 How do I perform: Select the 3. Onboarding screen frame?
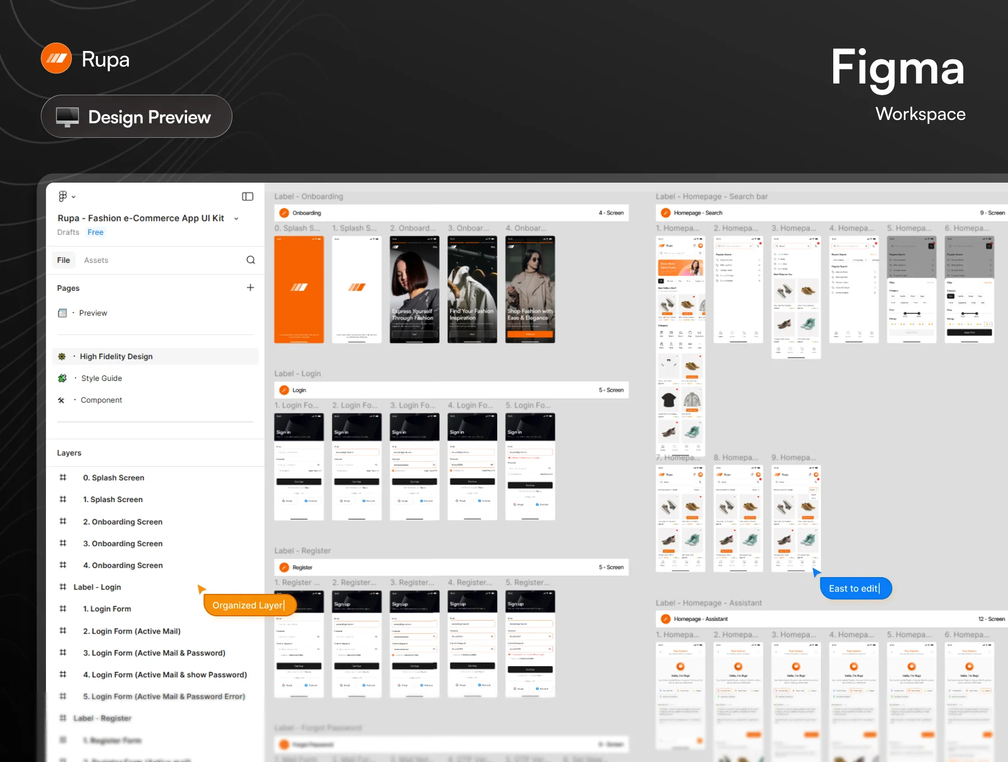(472, 289)
